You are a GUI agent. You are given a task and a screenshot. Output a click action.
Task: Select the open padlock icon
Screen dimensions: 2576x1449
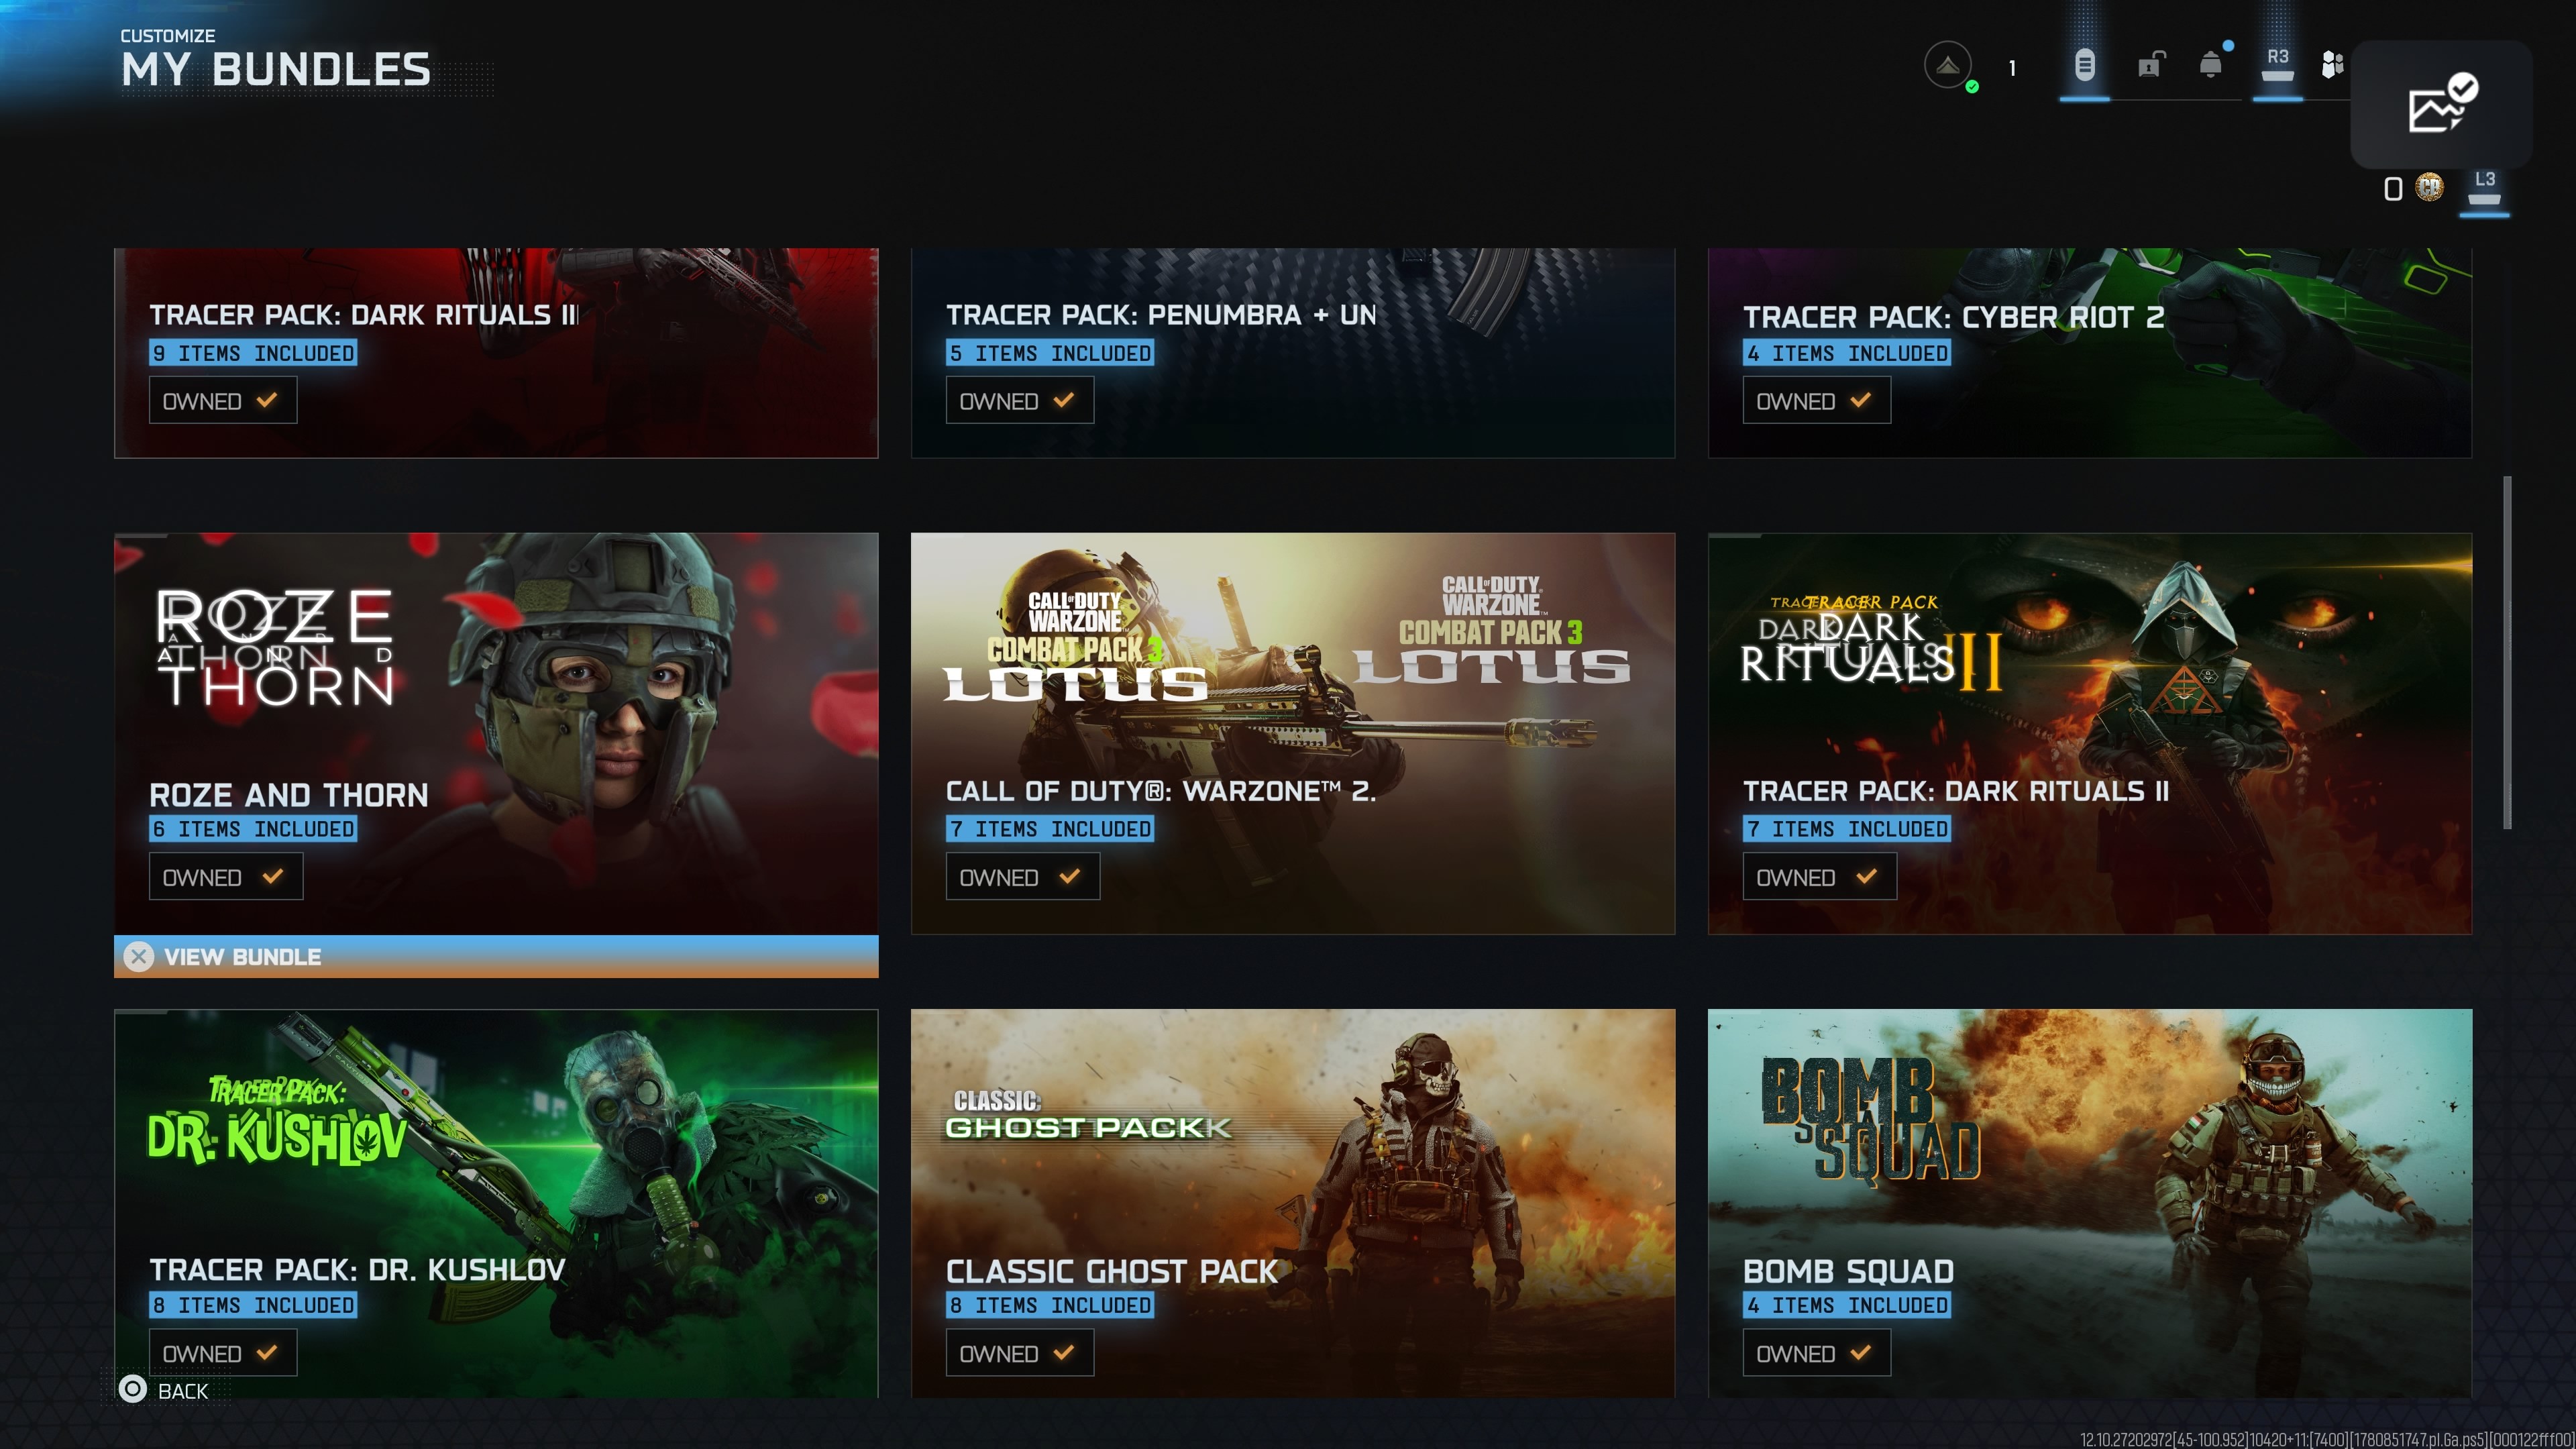click(2150, 65)
